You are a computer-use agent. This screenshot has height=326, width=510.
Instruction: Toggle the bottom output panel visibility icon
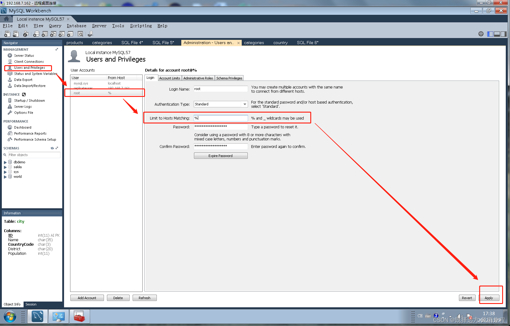click(497, 34)
